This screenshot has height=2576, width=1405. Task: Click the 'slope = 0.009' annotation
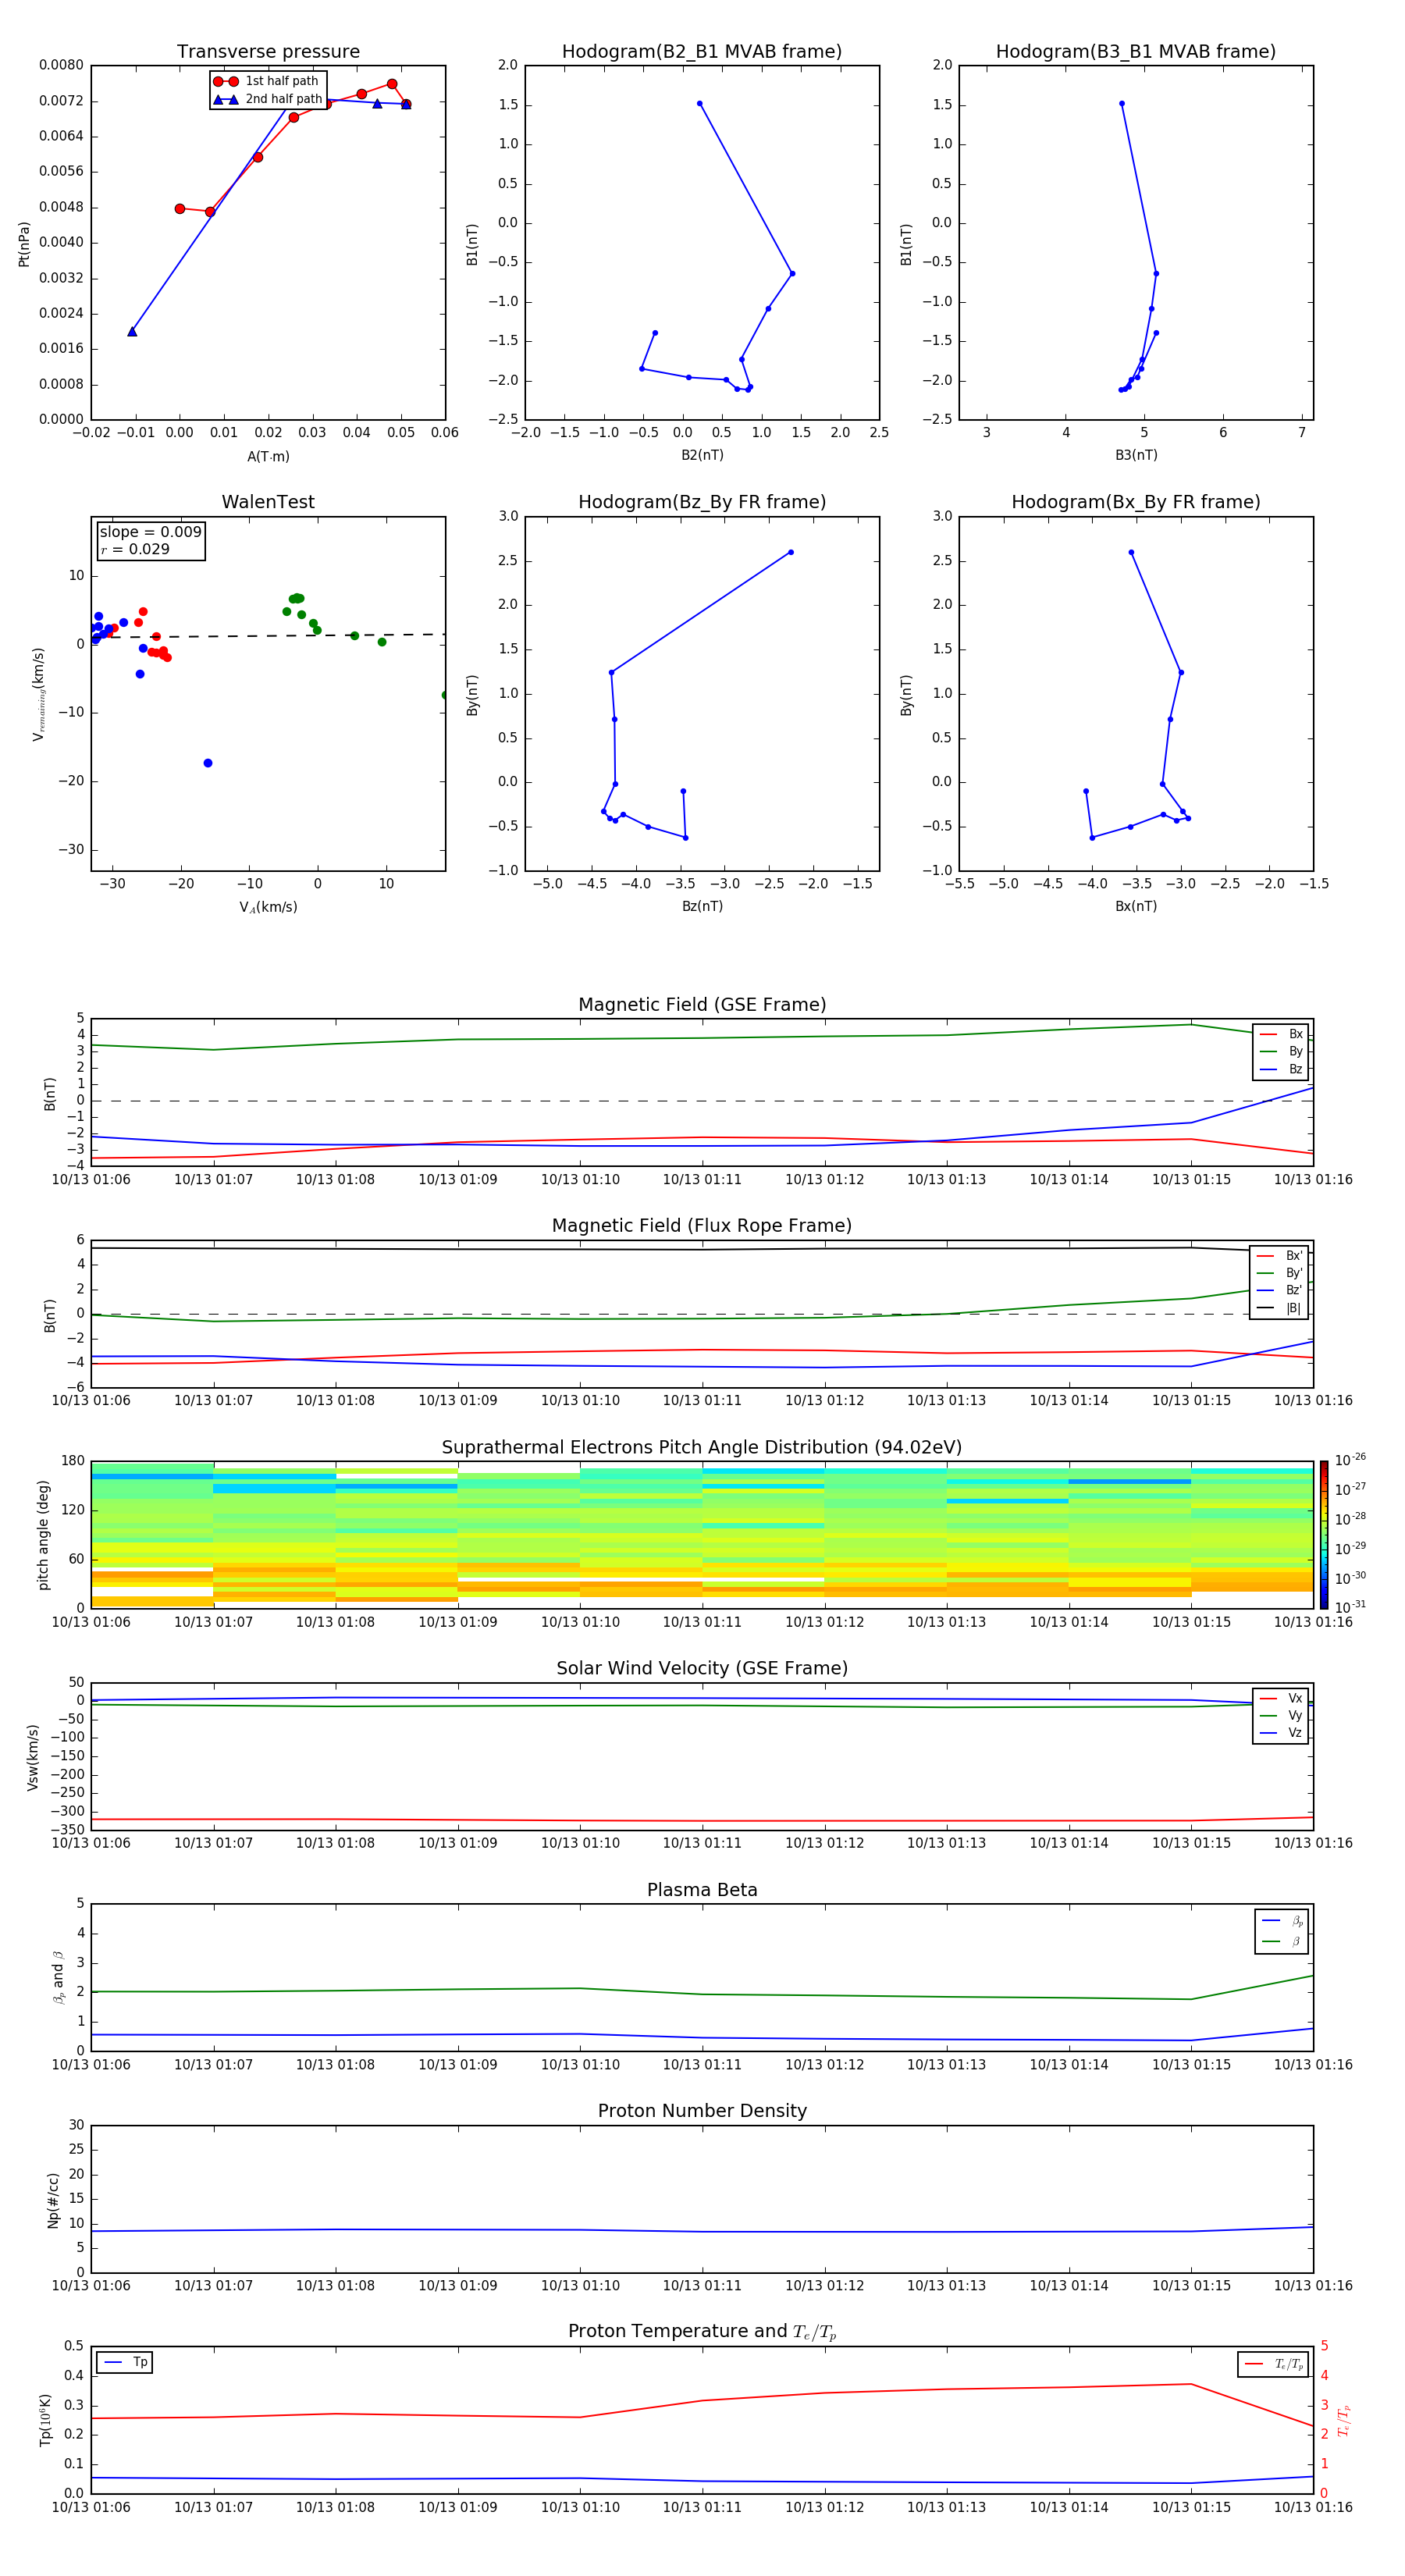(150, 532)
